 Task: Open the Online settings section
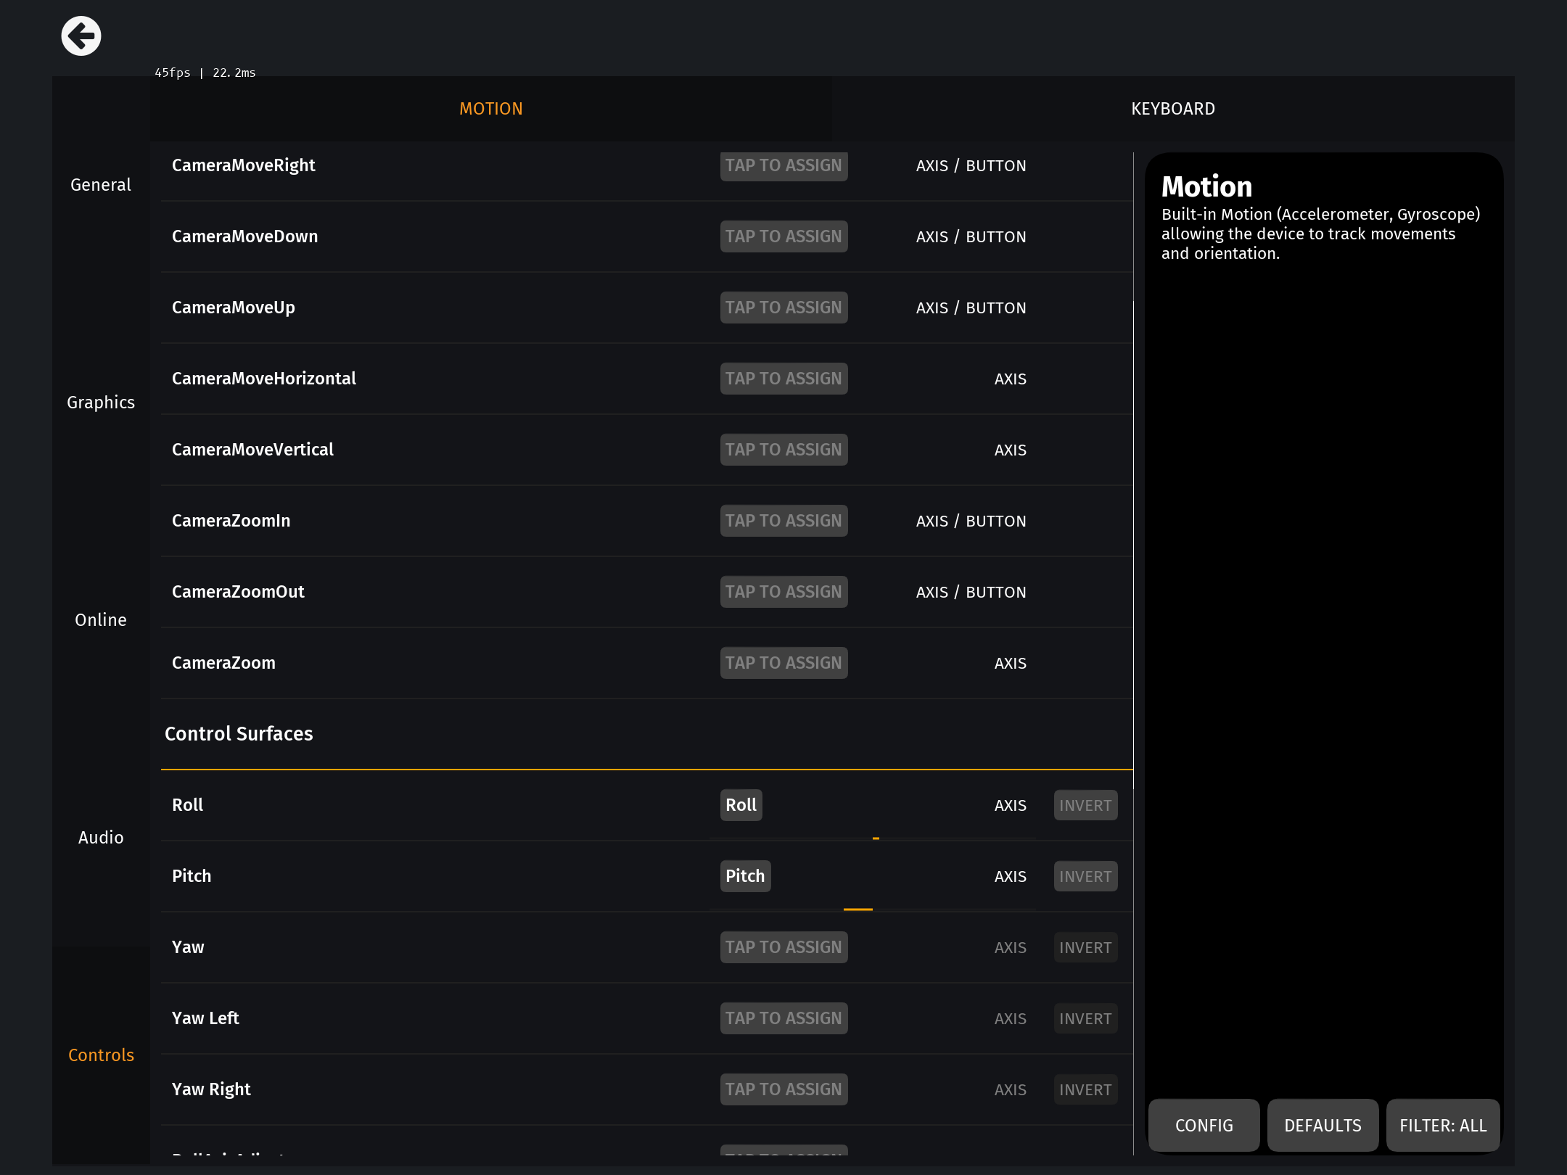click(101, 620)
